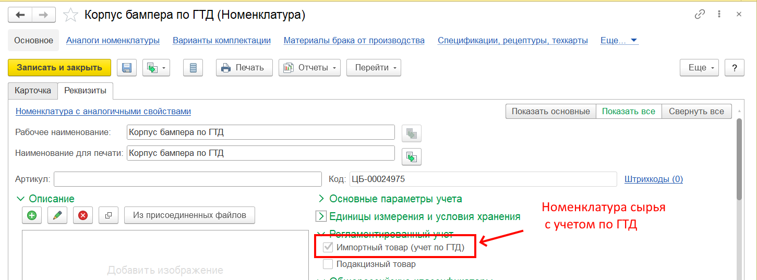Click the pencil edit image icon
757x280 pixels.
[57, 215]
